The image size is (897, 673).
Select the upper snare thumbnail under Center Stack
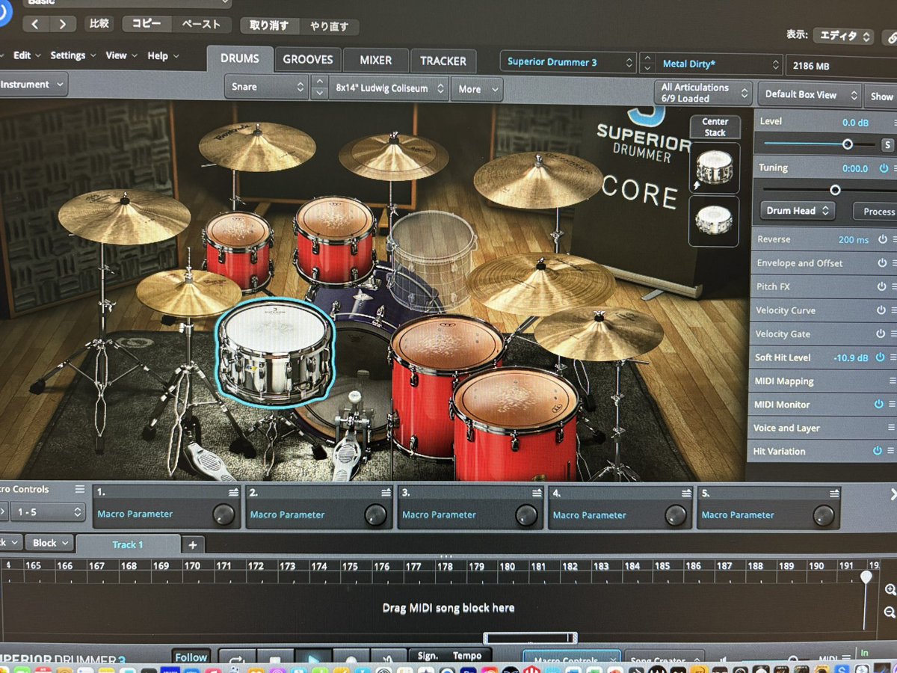[714, 168]
